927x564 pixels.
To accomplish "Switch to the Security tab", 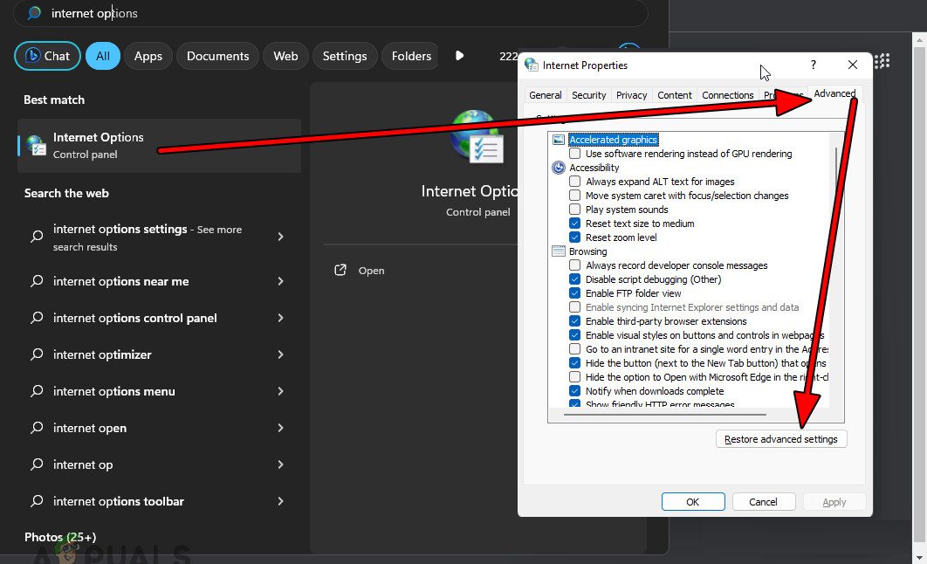I will coord(588,94).
